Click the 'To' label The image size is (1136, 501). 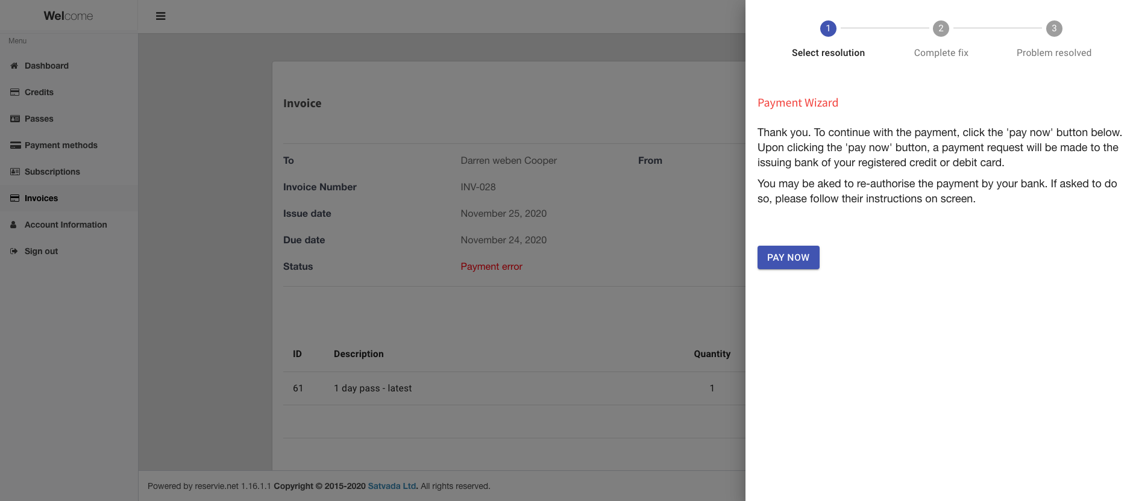point(288,160)
